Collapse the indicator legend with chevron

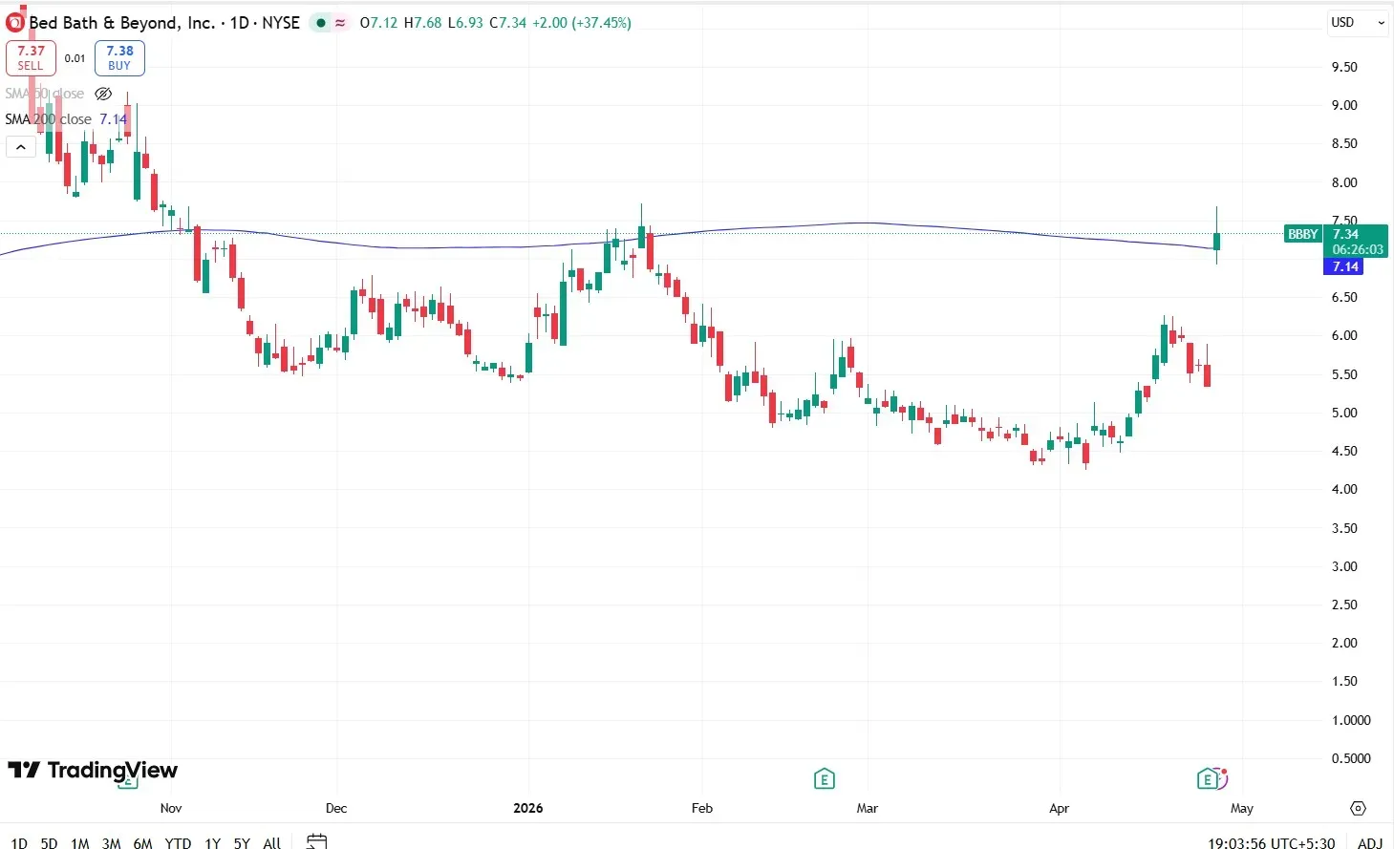click(x=21, y=147)
